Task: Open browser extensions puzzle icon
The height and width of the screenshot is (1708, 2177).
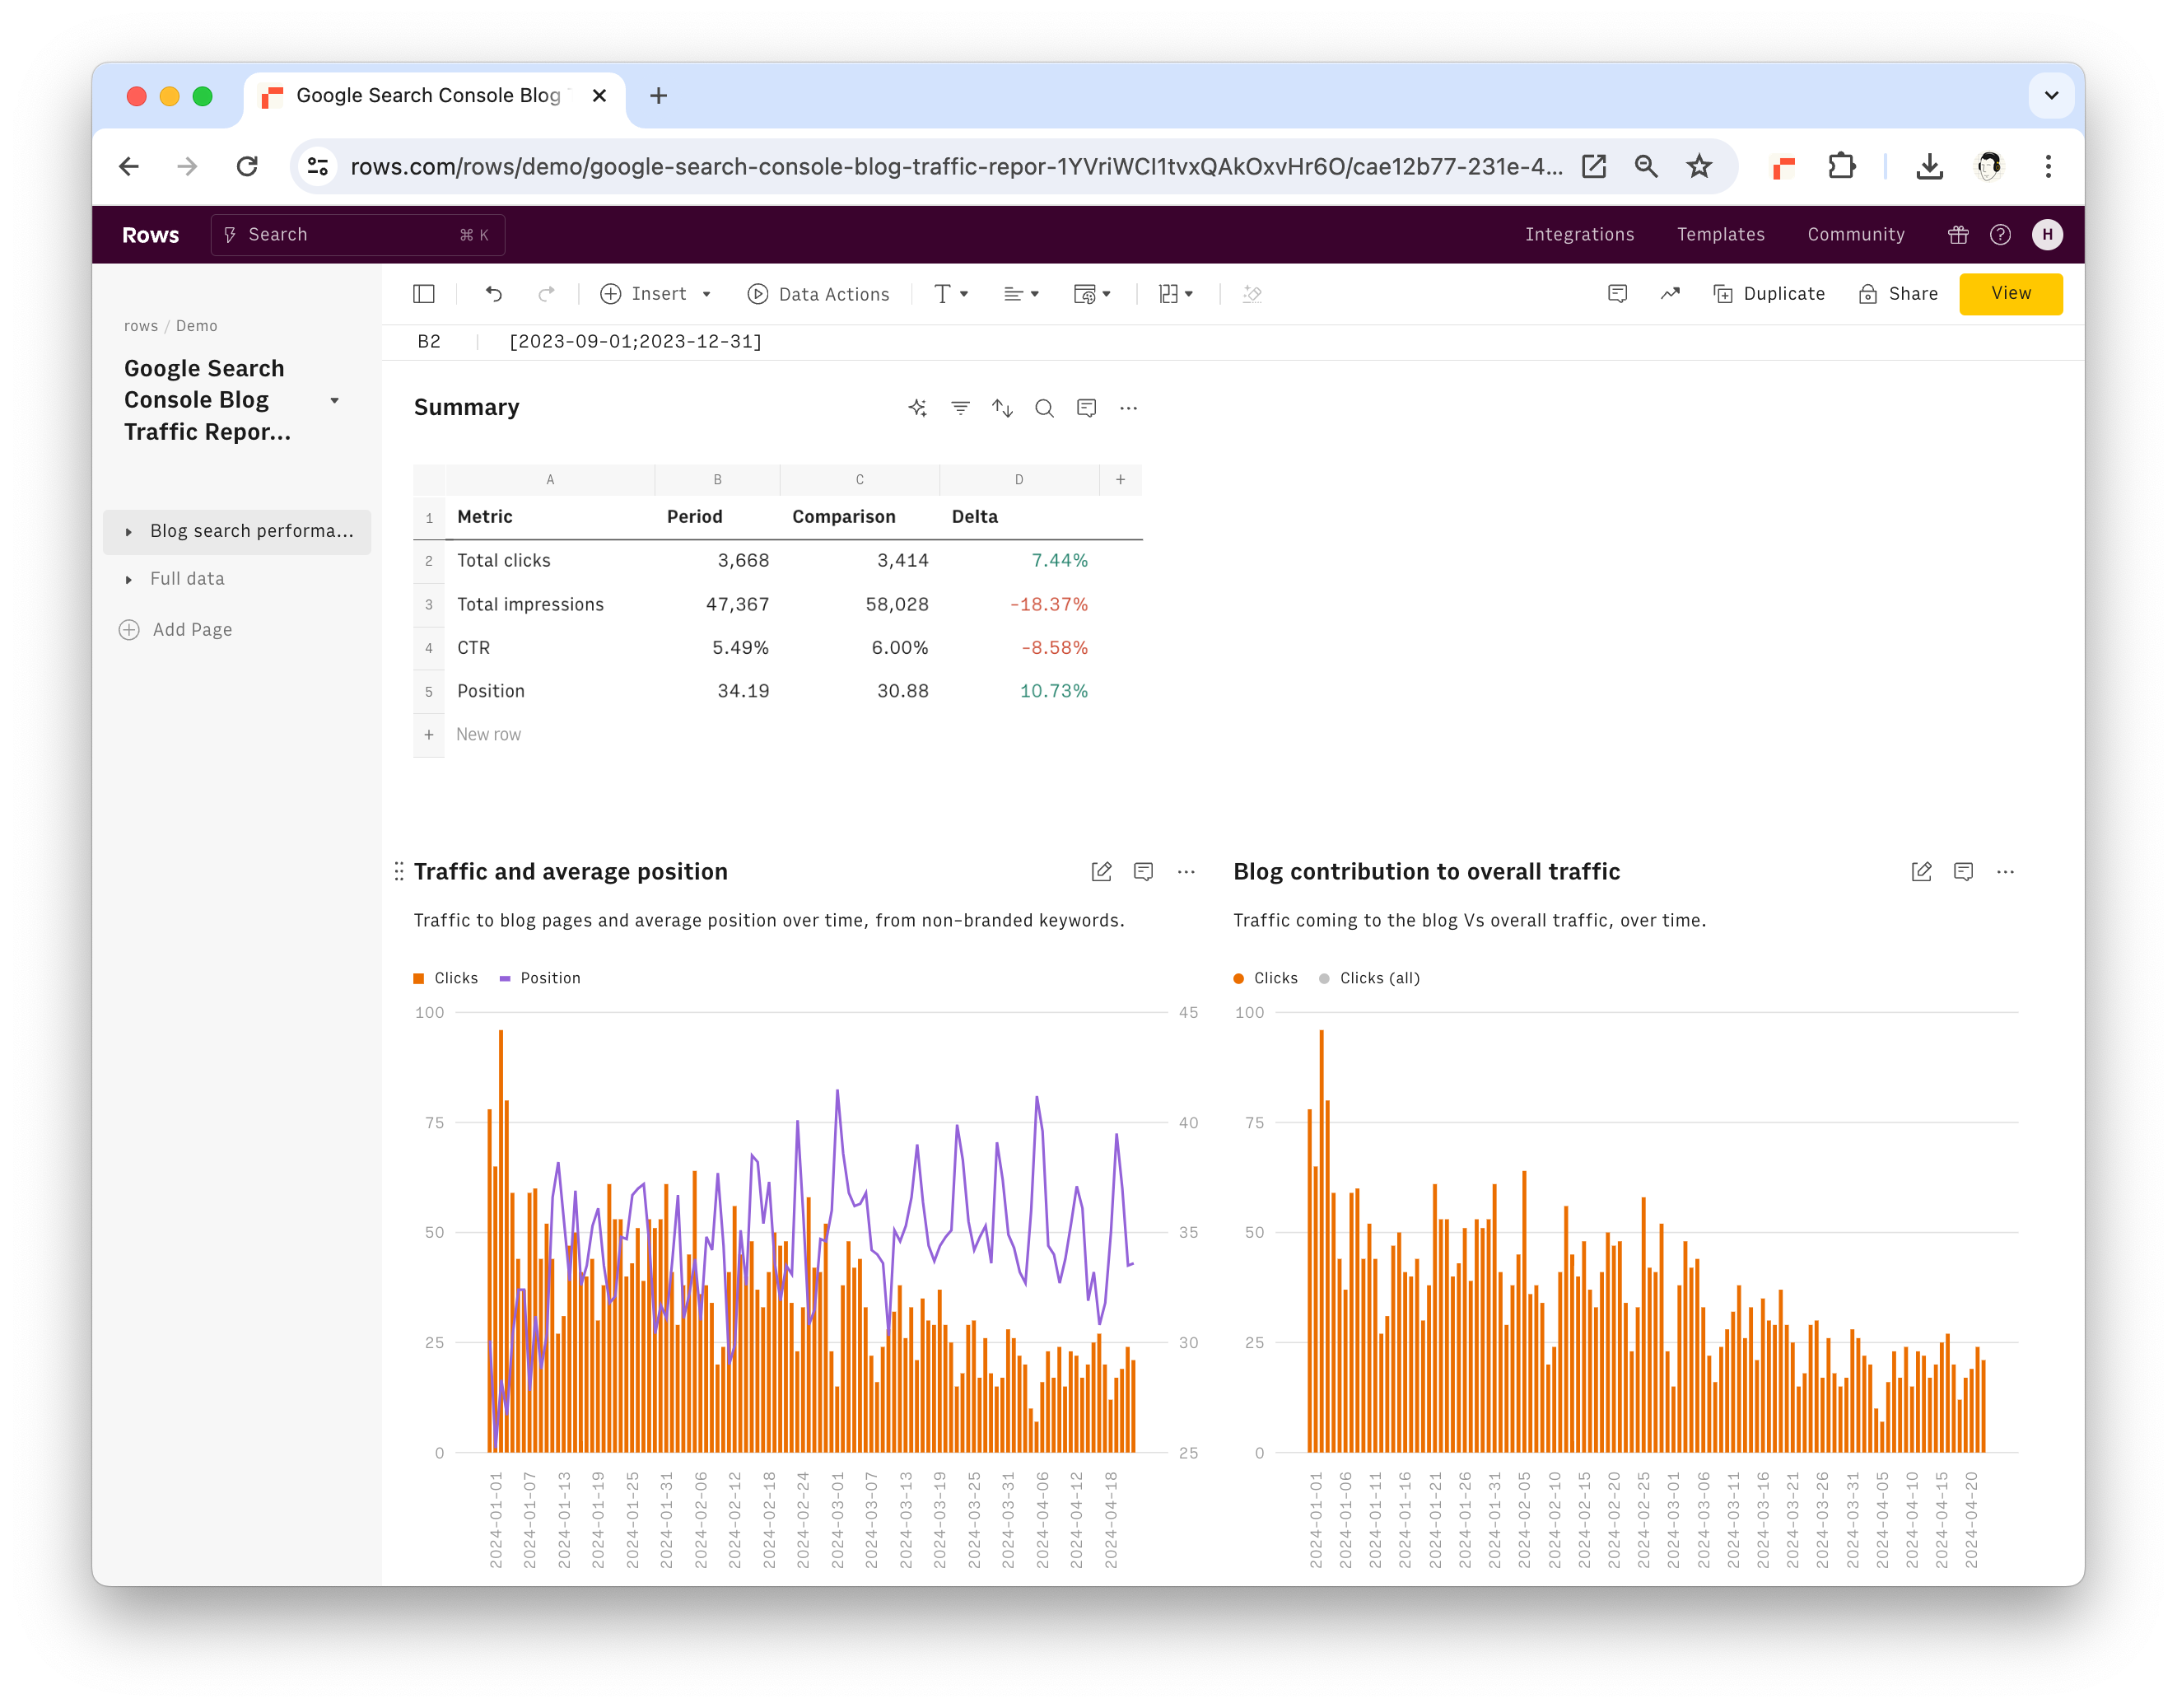Action: click(x=1841, y=166)
